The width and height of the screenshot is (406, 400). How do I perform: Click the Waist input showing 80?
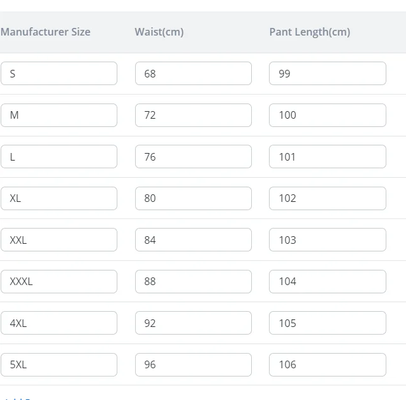pyautogui.click(x=193, y=198)
